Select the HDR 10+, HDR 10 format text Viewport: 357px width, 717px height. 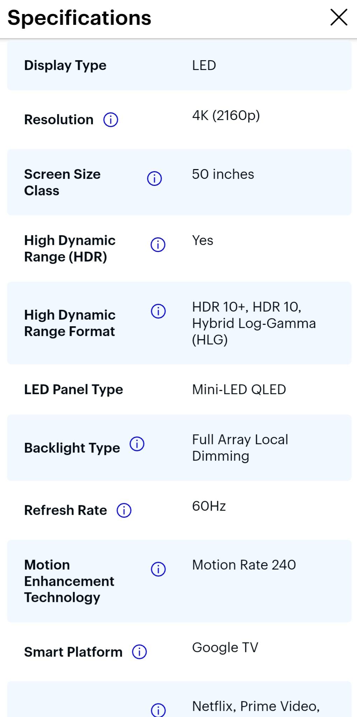click(x=247, y=307)
